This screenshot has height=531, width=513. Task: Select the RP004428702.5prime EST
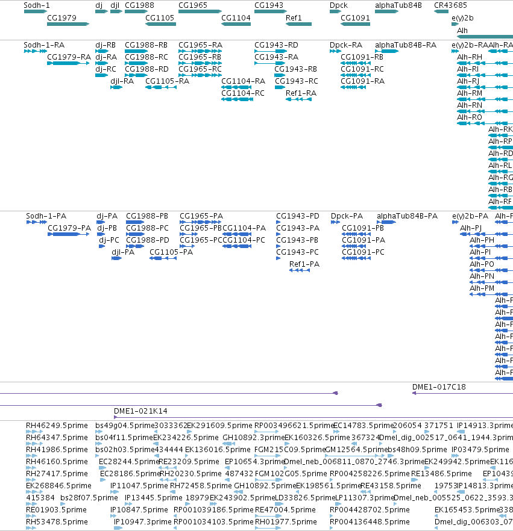pos(332,516)
